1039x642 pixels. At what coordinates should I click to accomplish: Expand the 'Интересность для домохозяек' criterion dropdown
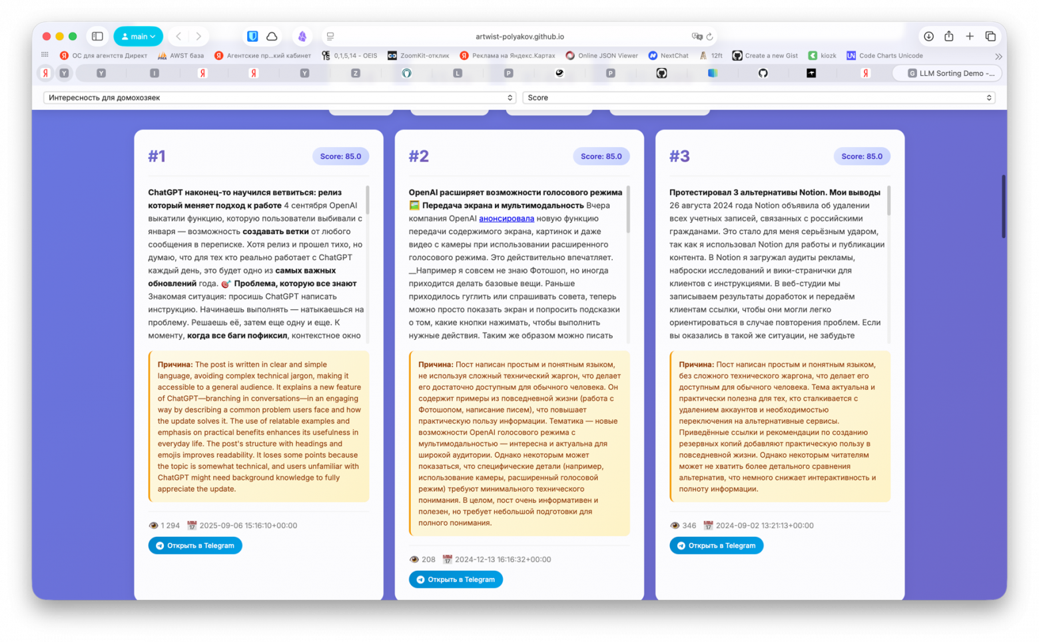coord(280,98)
